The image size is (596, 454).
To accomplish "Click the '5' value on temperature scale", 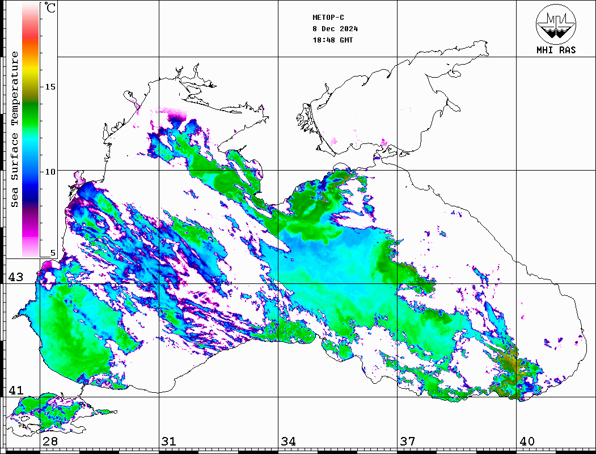I will coord(53,253).
